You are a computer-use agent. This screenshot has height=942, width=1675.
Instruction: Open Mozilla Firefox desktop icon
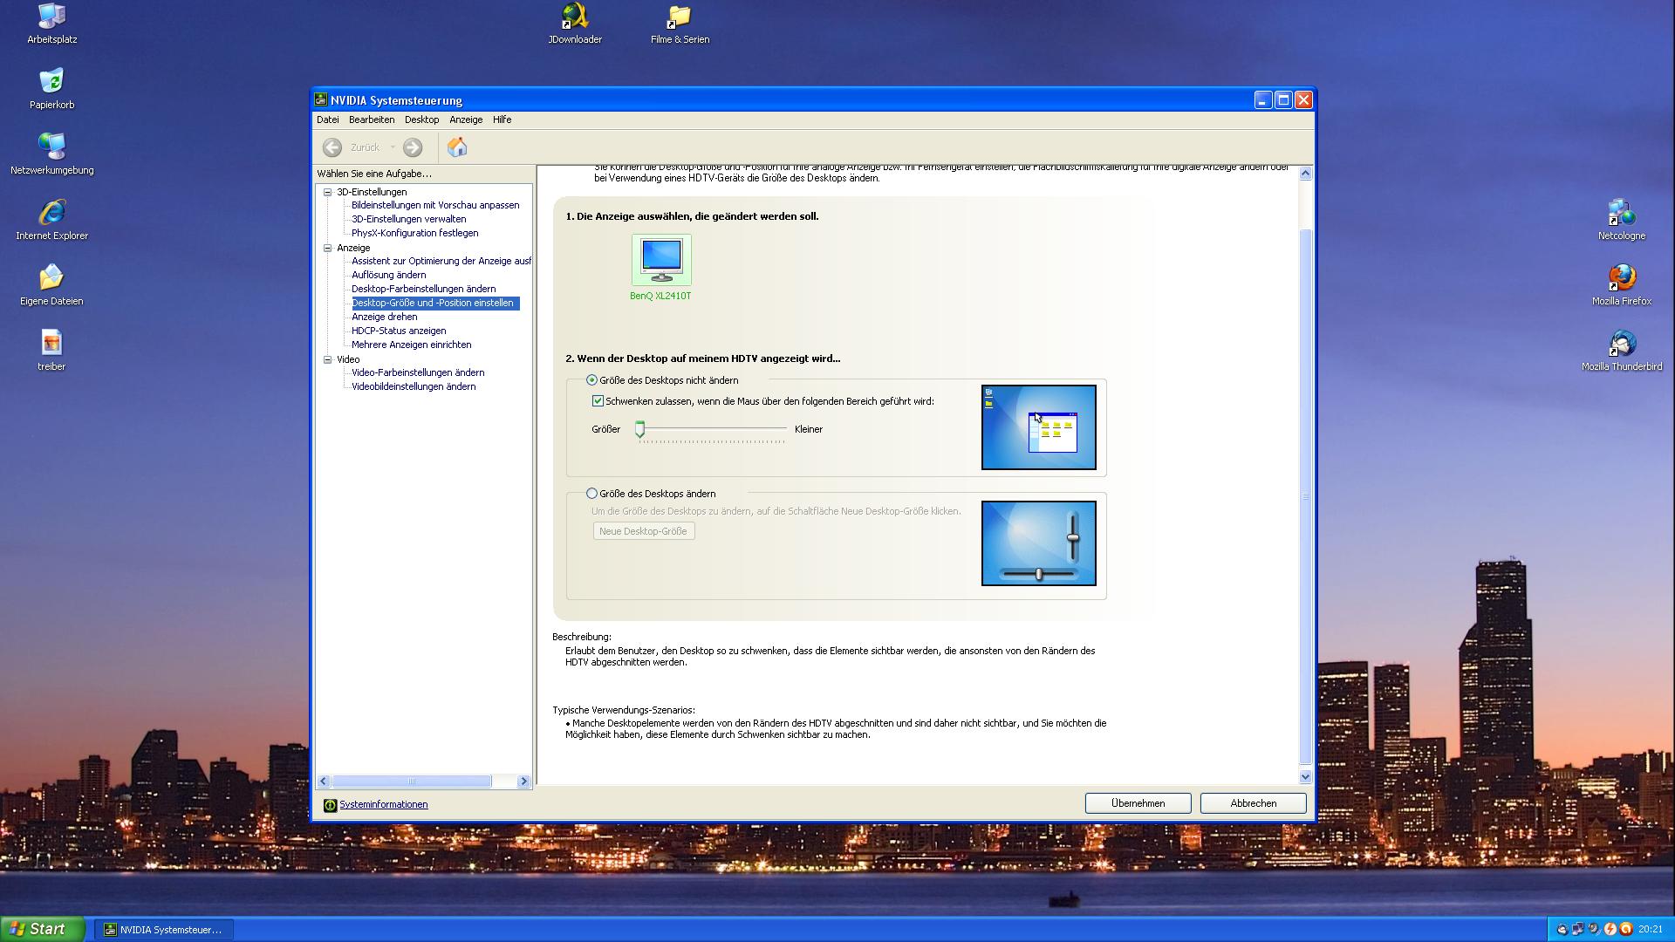[1621, 278]
